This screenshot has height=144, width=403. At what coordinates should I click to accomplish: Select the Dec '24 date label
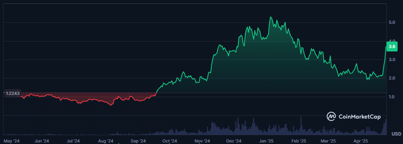pyautogui.click(x=234, y=141)
